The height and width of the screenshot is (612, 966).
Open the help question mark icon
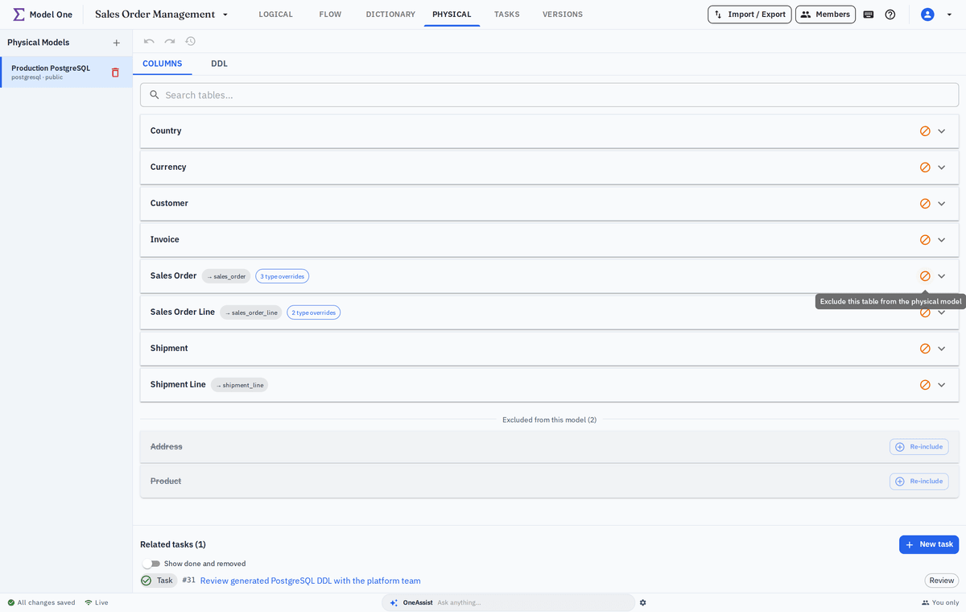click(890, 14)
